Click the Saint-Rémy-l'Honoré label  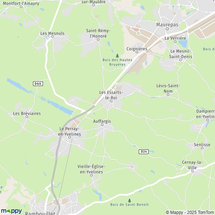click(x=98, y=33)
